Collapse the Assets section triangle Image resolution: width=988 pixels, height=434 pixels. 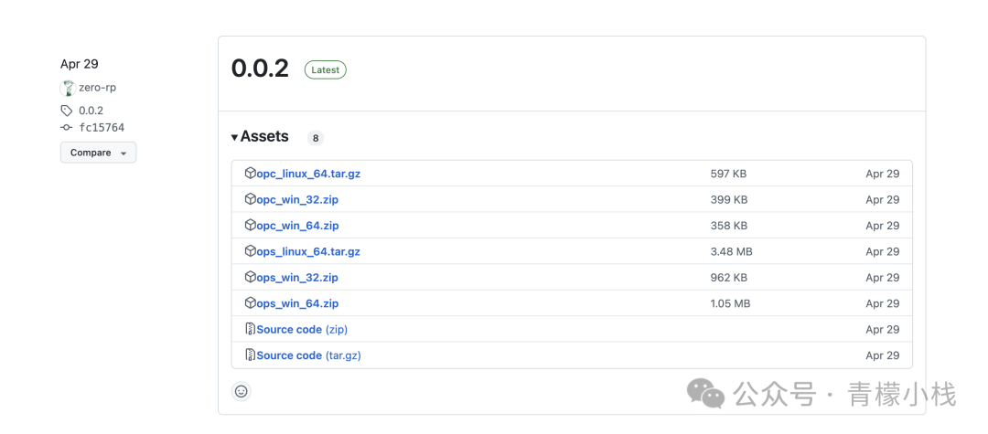pos(234,137)
